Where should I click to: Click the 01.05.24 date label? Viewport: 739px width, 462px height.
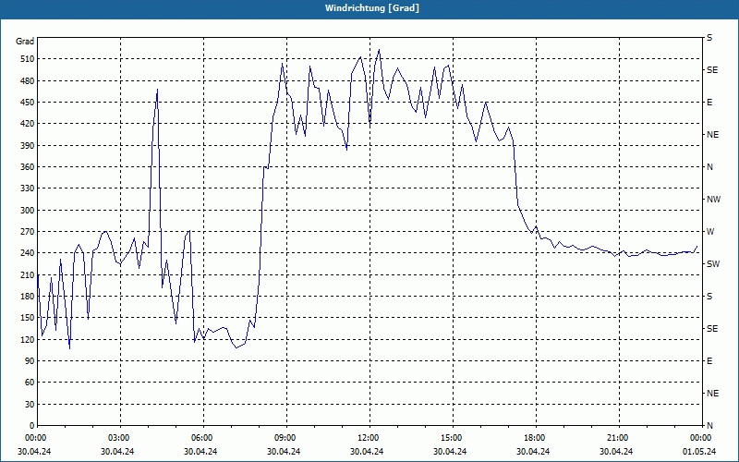pyautogui.click(x=699, y=452)
